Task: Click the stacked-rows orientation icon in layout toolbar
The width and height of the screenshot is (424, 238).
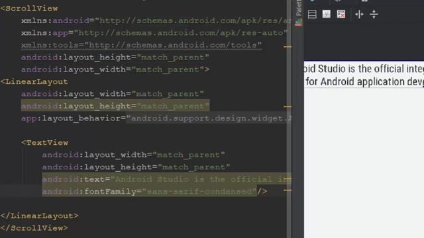Action: tap(312, 14)
